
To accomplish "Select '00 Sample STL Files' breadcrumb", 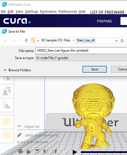I will tap(56, 40).
